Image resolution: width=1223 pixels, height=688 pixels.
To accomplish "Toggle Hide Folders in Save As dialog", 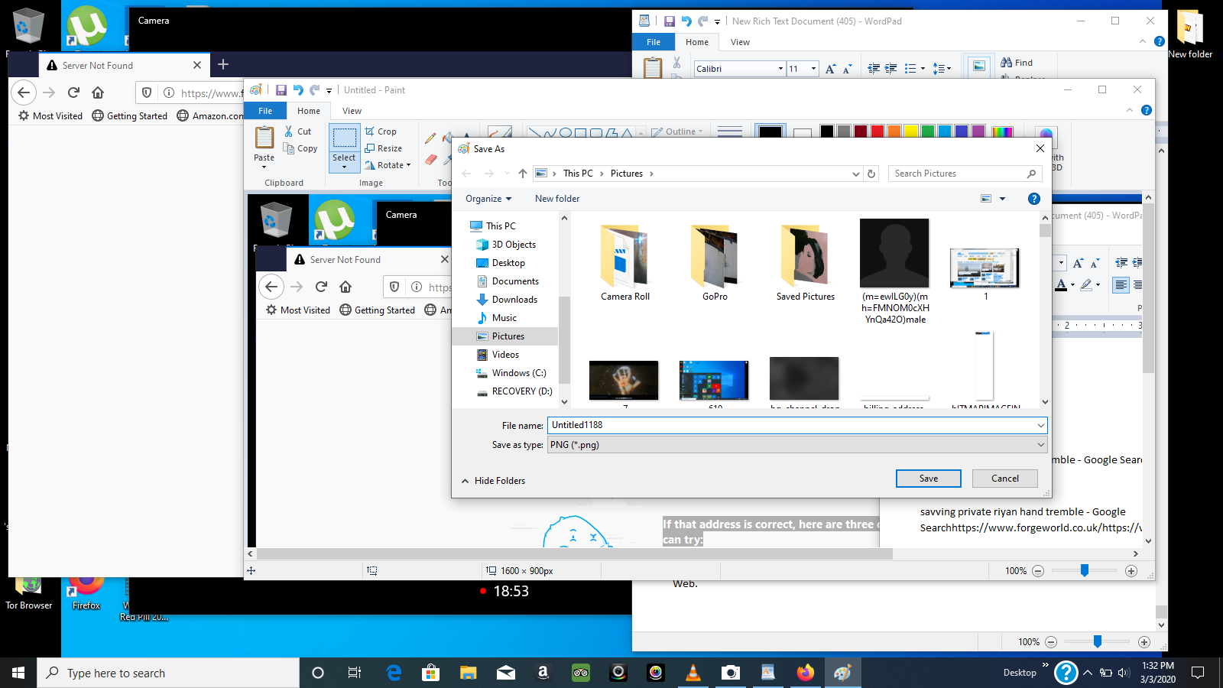I will point(493,481).
